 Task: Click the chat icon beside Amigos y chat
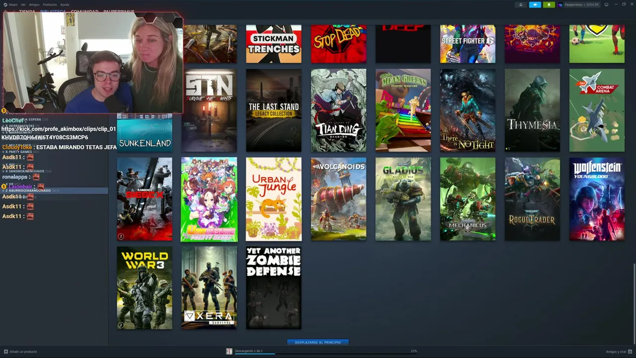630,352
